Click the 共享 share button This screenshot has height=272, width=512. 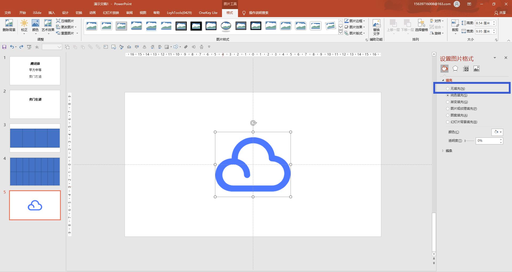(x=500, y=13)
